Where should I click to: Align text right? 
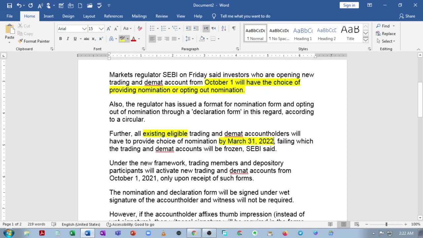(167, 39)
